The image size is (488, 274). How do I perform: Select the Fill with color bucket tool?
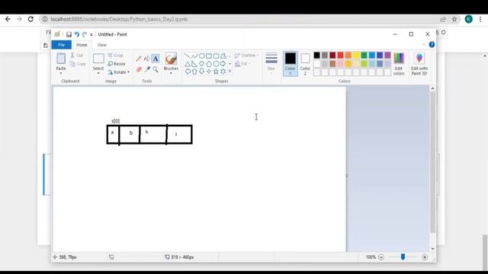147,59
